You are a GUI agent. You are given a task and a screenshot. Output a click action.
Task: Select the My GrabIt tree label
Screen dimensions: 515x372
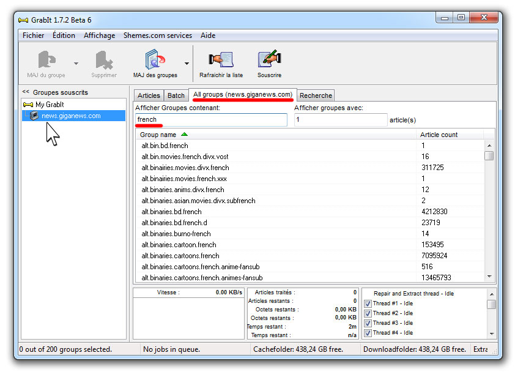point(50,105)
